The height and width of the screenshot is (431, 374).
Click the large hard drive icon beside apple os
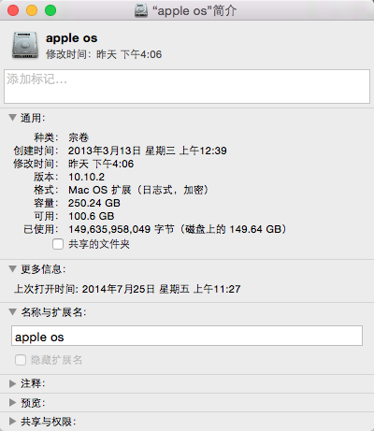tap(25, 46)
